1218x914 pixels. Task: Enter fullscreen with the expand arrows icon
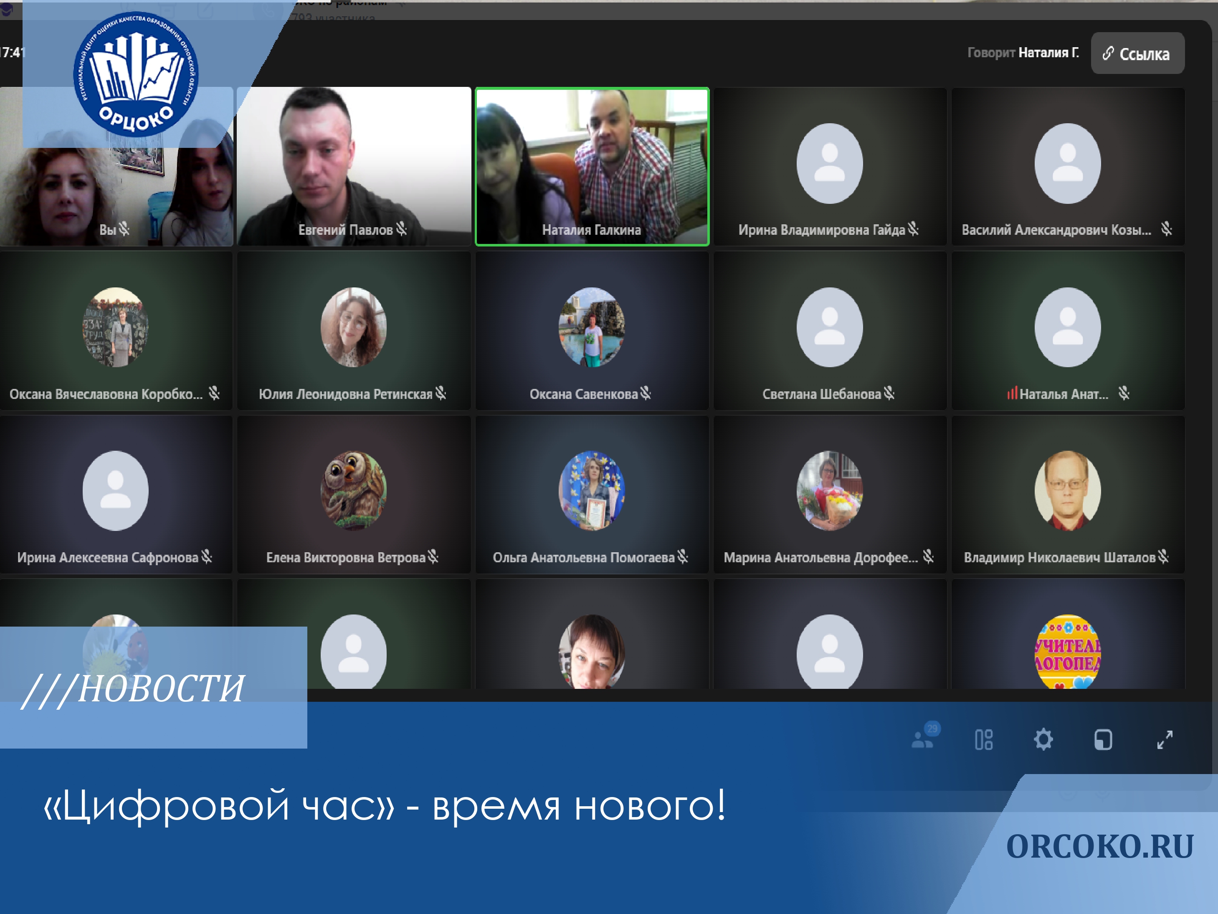(x=1165, y=739)
